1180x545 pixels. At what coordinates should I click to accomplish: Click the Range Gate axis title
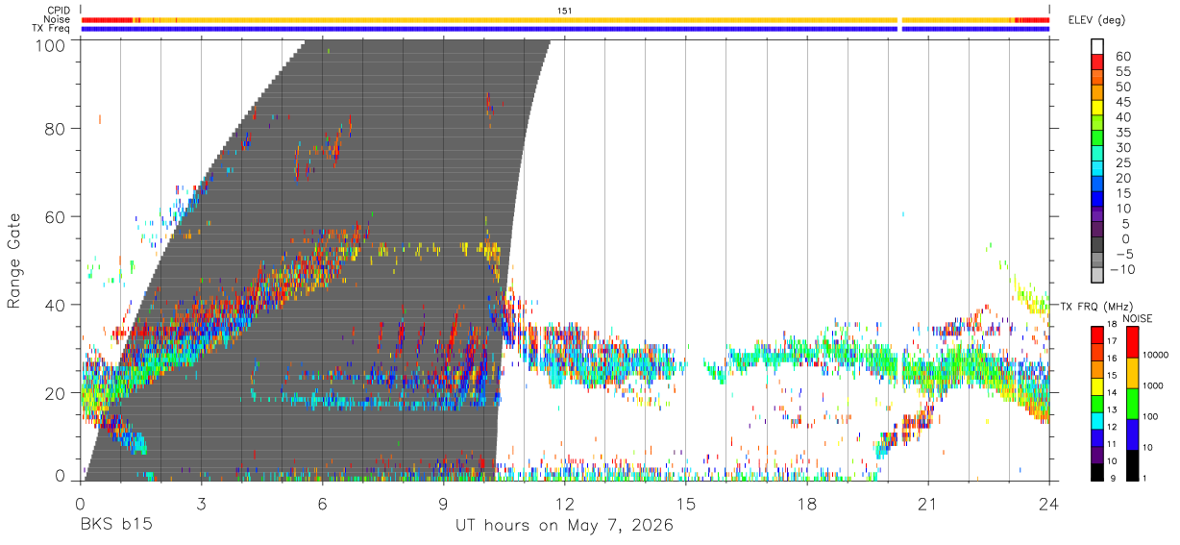click(14, 261)
